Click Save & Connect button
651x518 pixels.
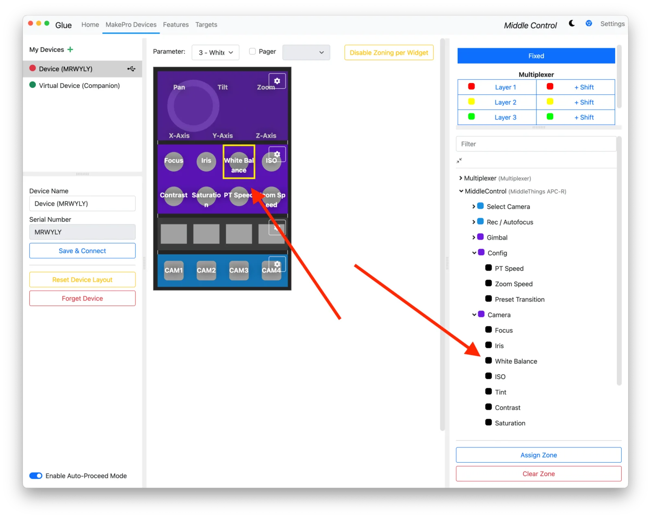point(82,251)
